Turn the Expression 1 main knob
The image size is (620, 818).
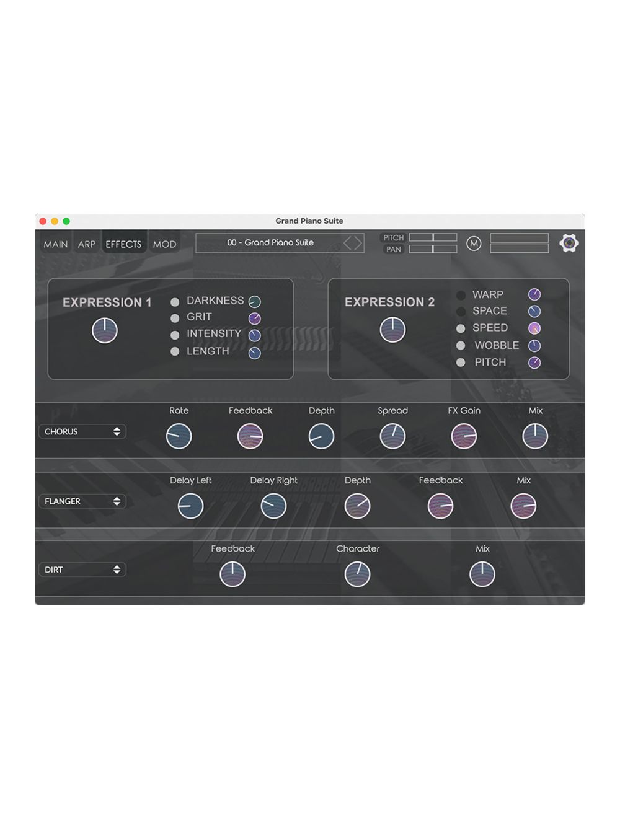[x=105, y=329]
